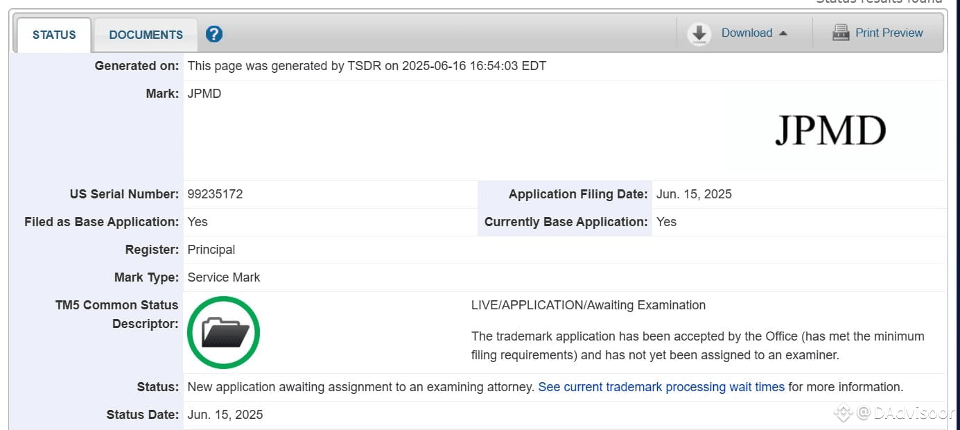Click the printer icon for Print Preview
This screenshot has height=430, width=960.
pos(841,33)
